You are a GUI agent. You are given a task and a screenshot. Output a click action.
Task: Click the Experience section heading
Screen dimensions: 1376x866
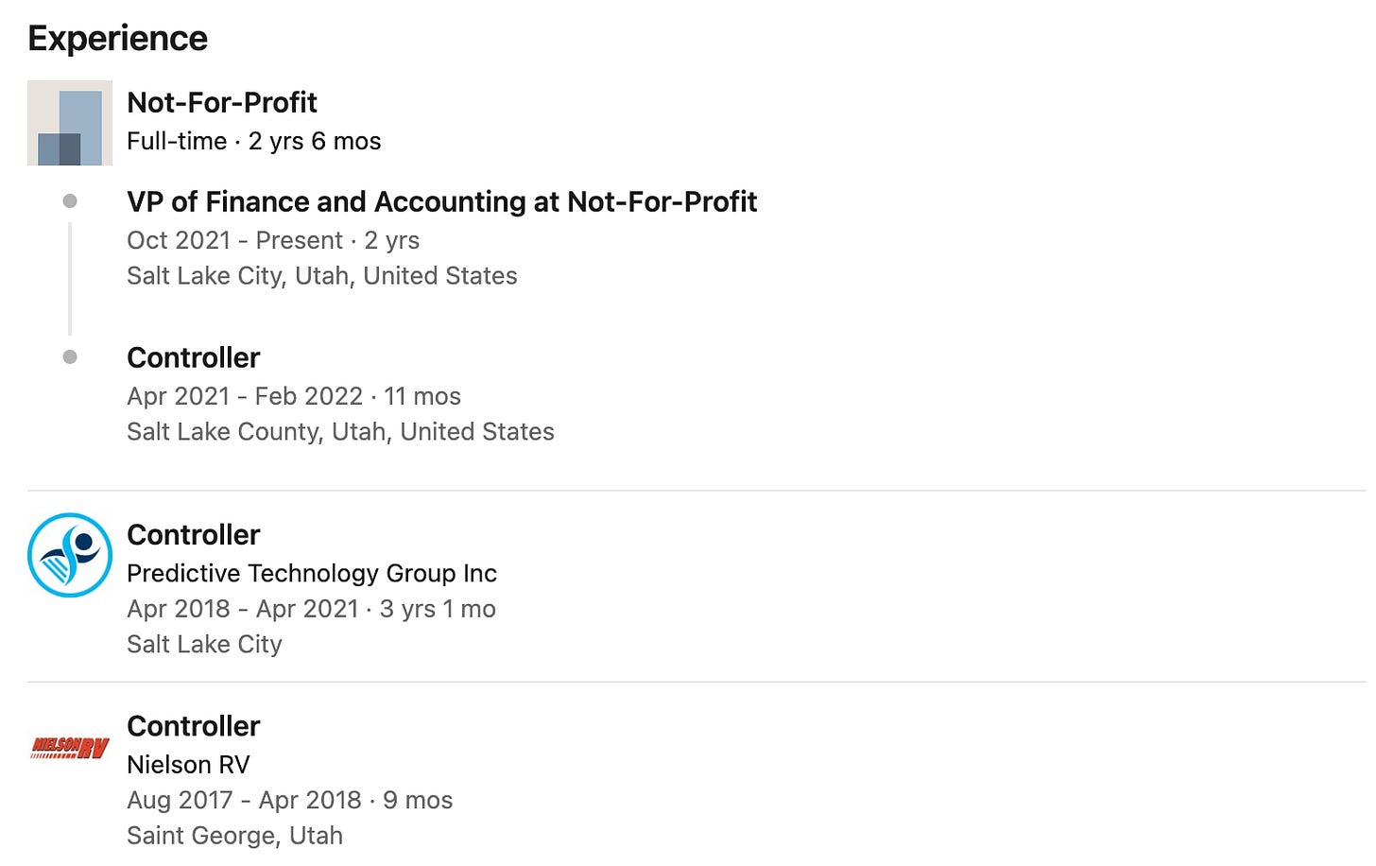118,39
